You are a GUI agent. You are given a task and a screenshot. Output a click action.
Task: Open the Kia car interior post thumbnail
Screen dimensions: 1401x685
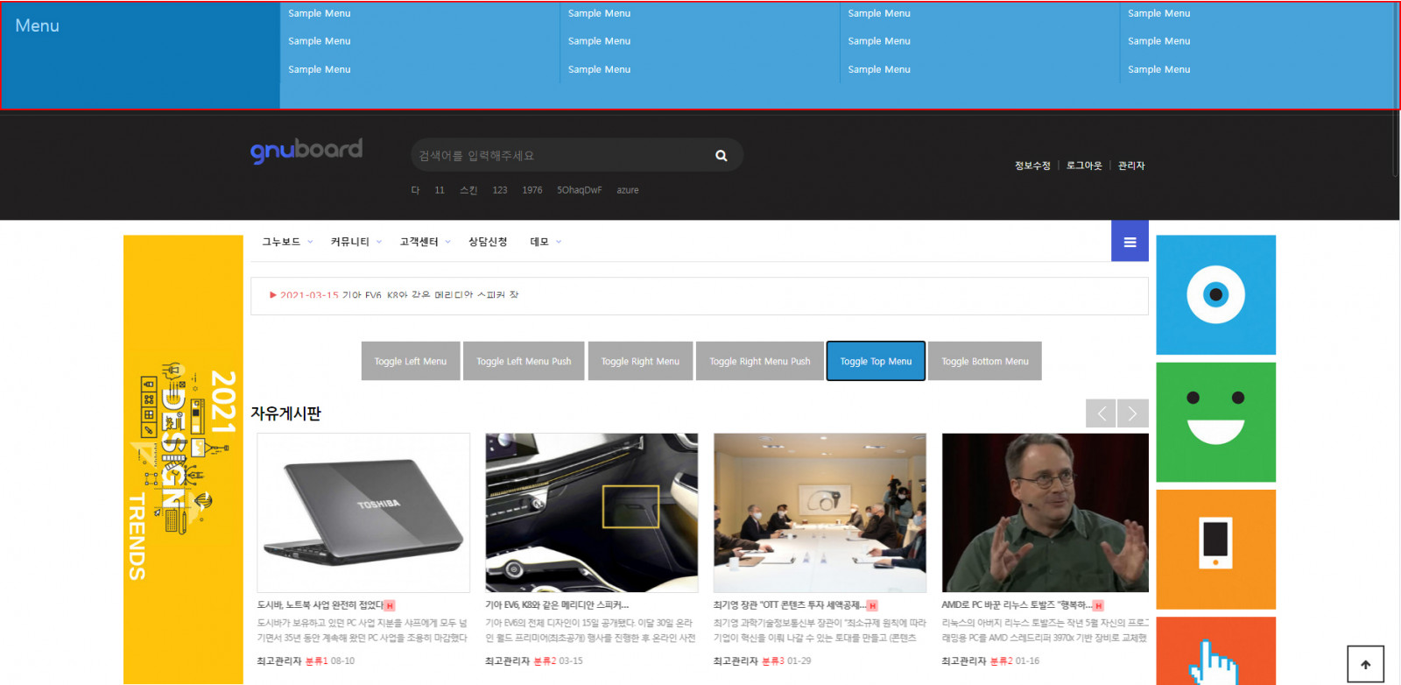pos(592,512)
